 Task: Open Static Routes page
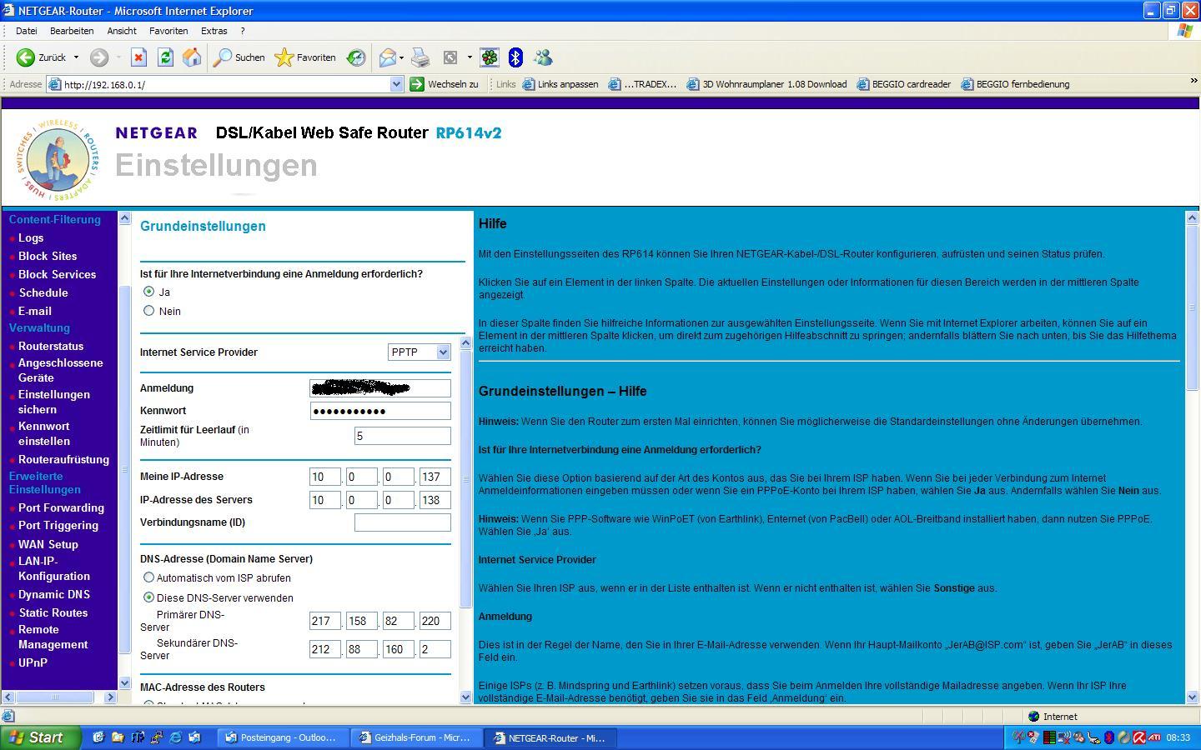53,612
